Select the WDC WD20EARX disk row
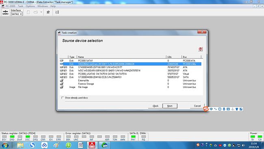The height and width of the screenshot is (149, 264). coord(130,71)
